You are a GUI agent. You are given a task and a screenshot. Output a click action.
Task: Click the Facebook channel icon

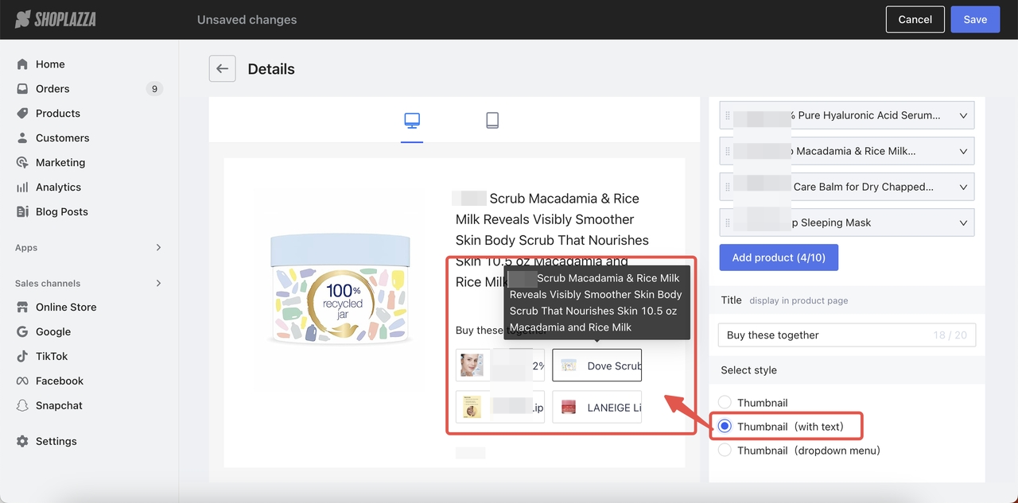pos(22,381)
